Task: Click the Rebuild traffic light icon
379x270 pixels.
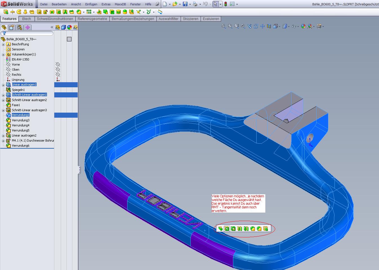Action: (x=225, y=4)
